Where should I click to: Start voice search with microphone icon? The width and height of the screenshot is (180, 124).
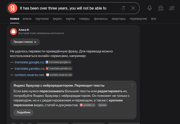tap(149, 8)
